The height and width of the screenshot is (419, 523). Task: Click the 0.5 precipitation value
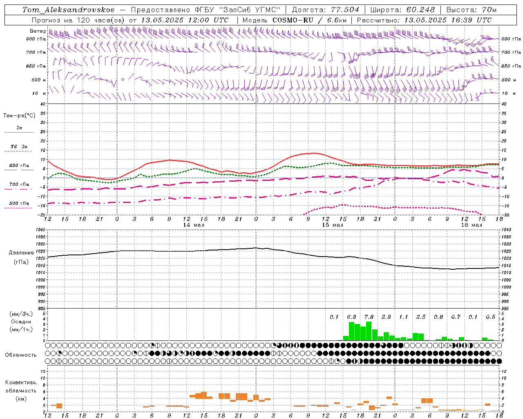click(490, 317)
